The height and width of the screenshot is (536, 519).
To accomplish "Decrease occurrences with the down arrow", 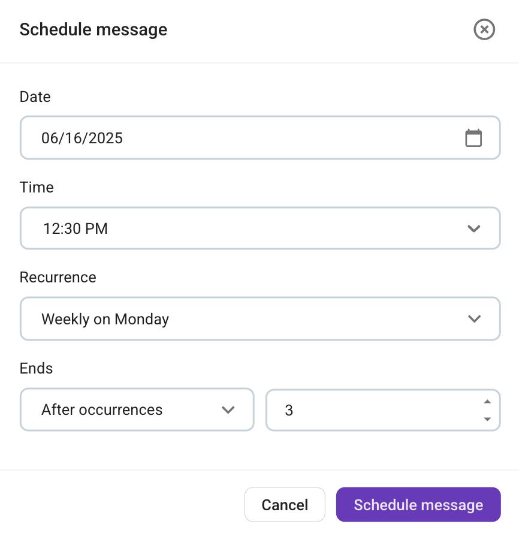I will [487, 418].
